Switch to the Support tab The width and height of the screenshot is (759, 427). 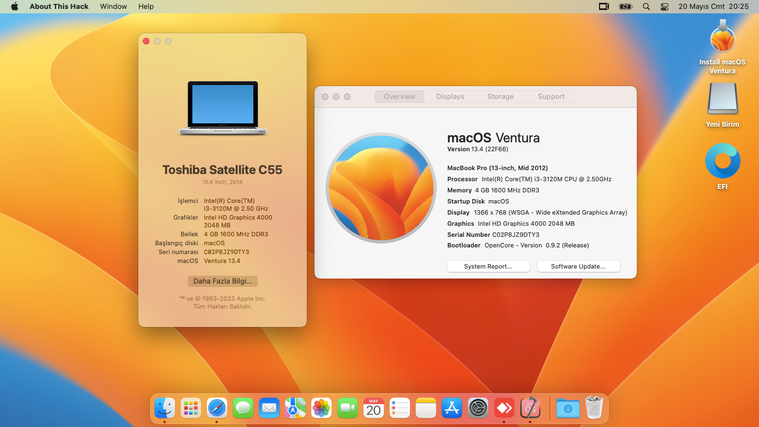tap(551, 97)
